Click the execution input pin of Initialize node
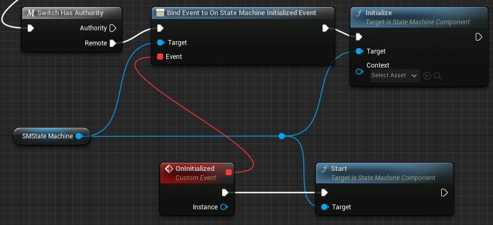 [359, 37]
